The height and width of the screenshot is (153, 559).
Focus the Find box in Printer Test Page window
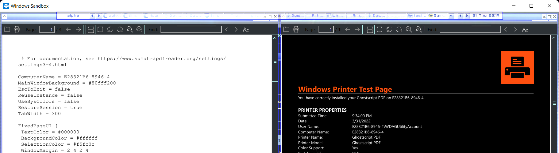470,29
